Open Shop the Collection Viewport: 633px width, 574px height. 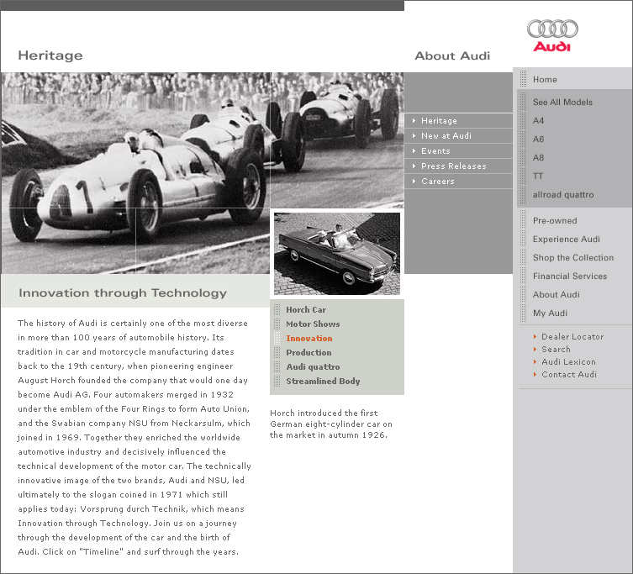click(572, 257)
